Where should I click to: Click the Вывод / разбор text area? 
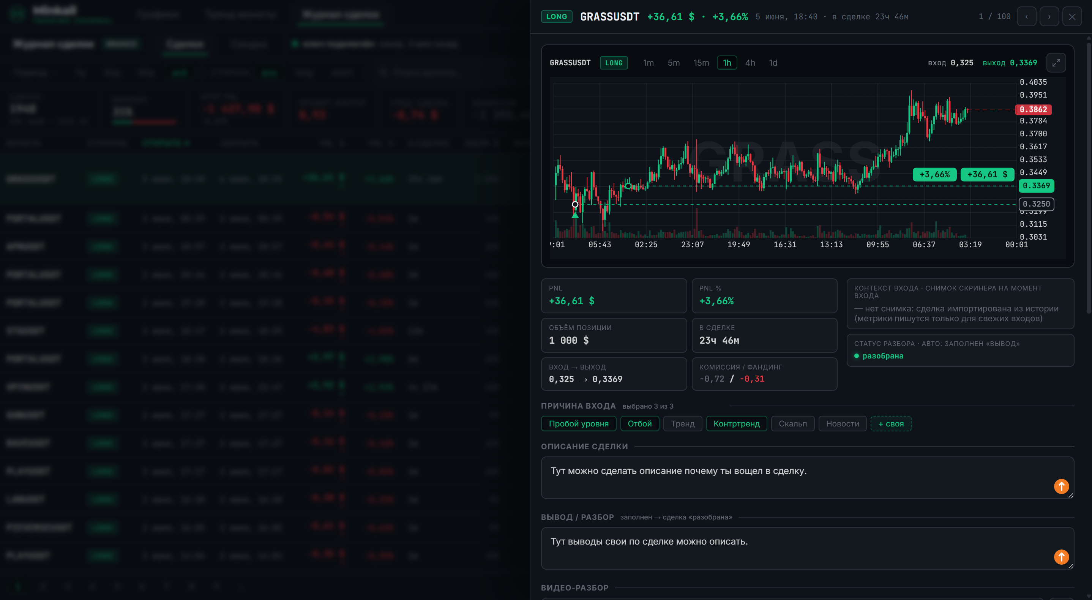pyautogui.click(x=807, y=548)
